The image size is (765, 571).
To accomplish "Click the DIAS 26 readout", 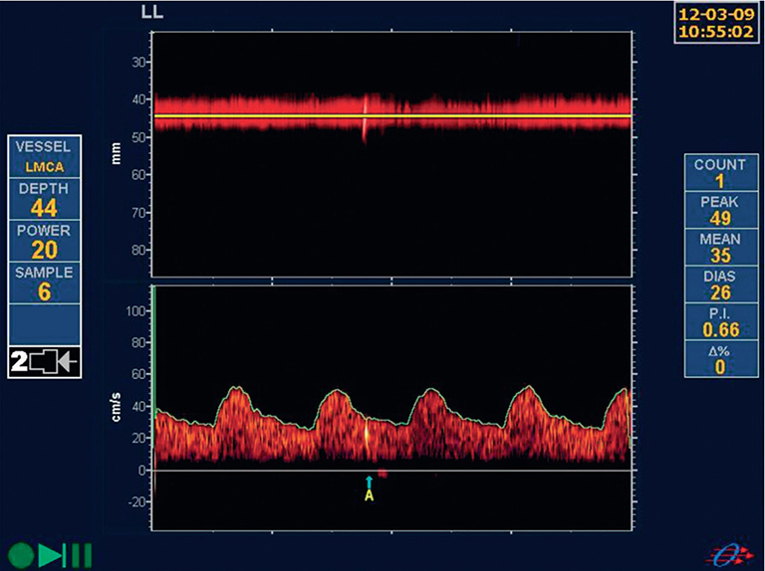I will pos(721,285).
